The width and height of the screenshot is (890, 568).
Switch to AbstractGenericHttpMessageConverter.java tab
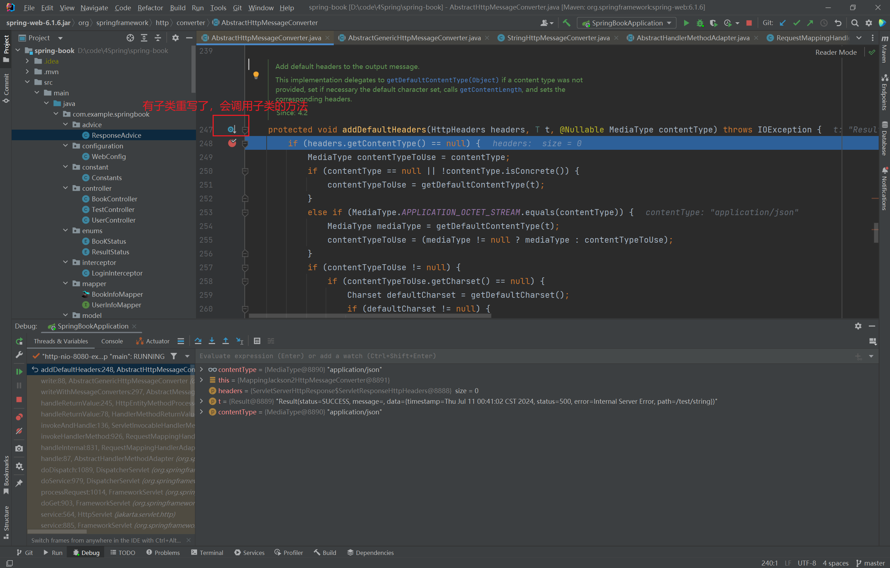[414, 38]
